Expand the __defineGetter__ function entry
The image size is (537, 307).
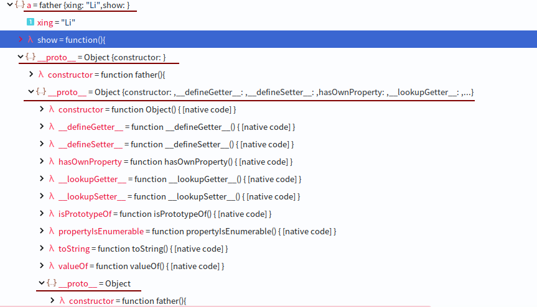coord(42,127)
